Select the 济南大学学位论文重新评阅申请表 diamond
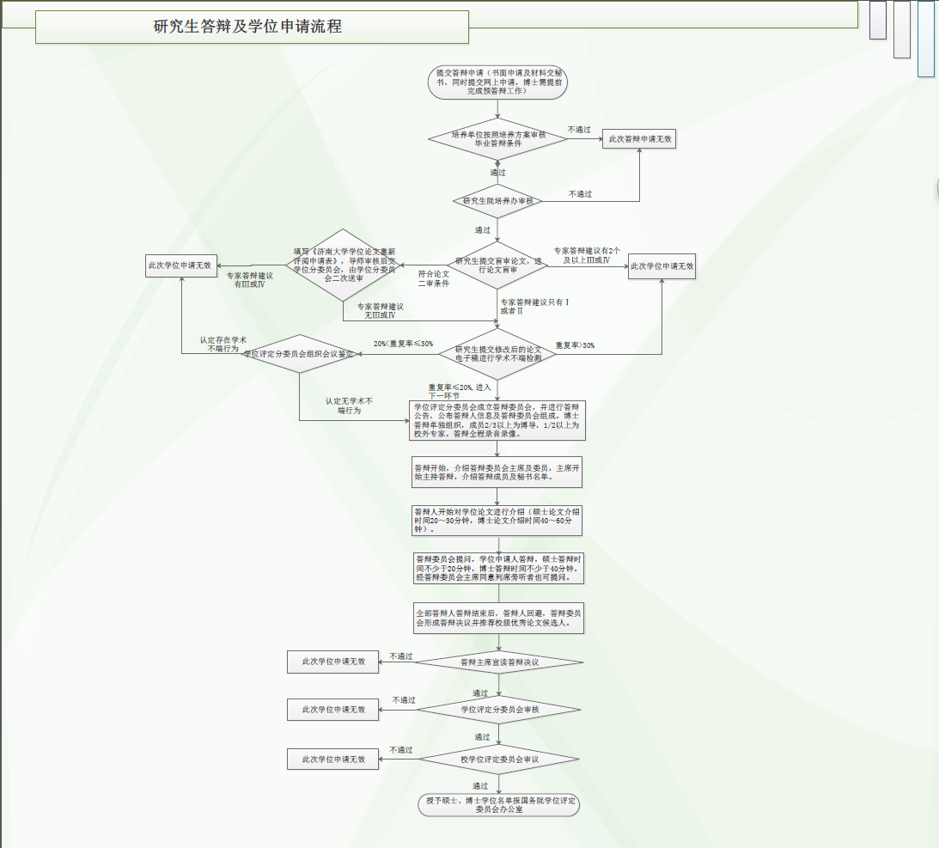This screenshot has height=848, width=939. [343, 265]
